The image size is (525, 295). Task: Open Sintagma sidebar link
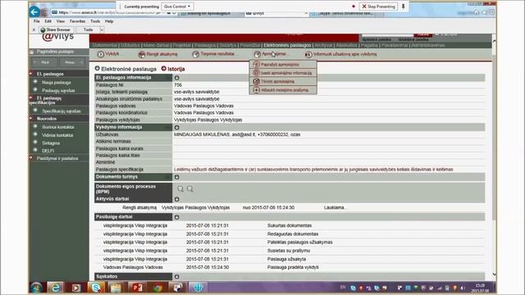tap(51, 143)
